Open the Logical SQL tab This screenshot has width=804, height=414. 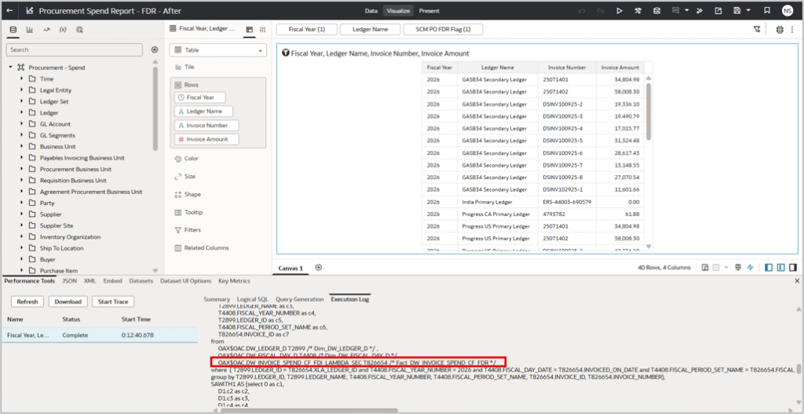pos(252,299)
